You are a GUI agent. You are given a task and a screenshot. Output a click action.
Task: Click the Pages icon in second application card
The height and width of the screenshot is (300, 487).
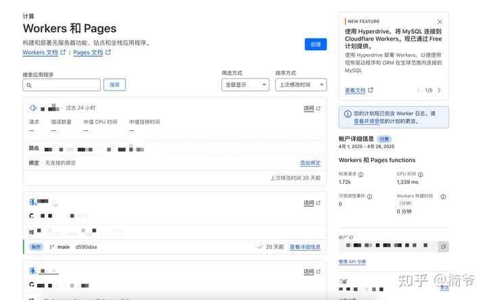click(32, 202)
